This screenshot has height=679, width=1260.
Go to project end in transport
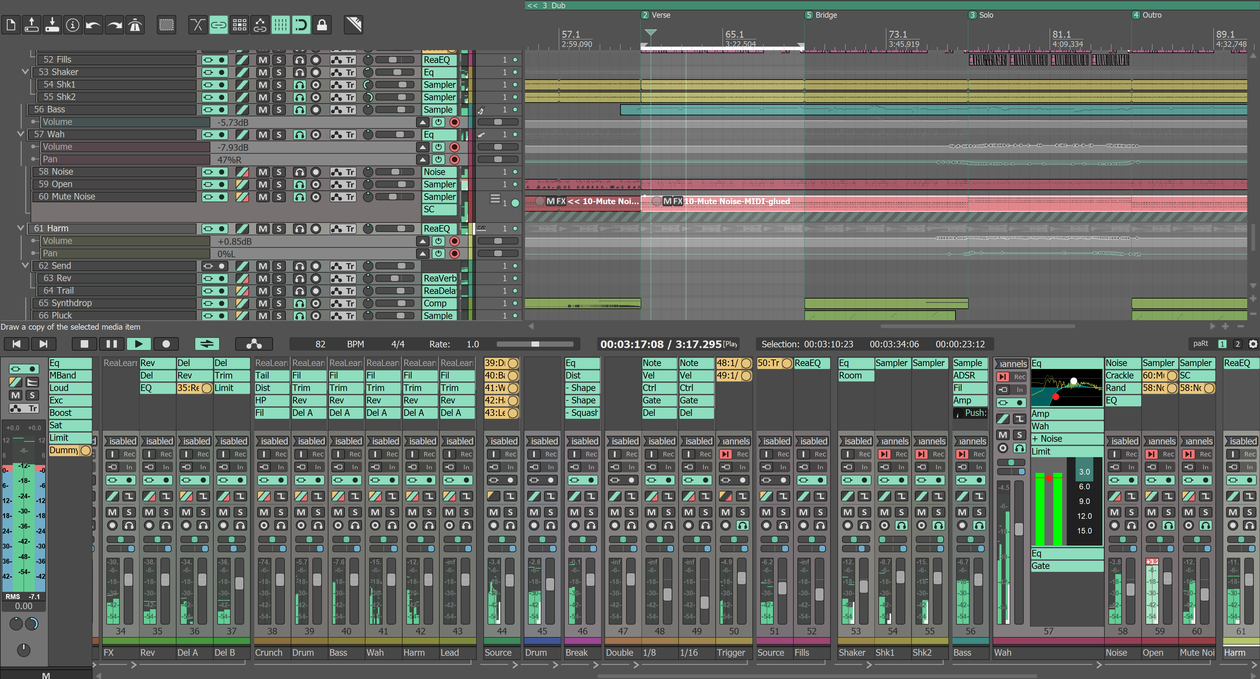44,344
